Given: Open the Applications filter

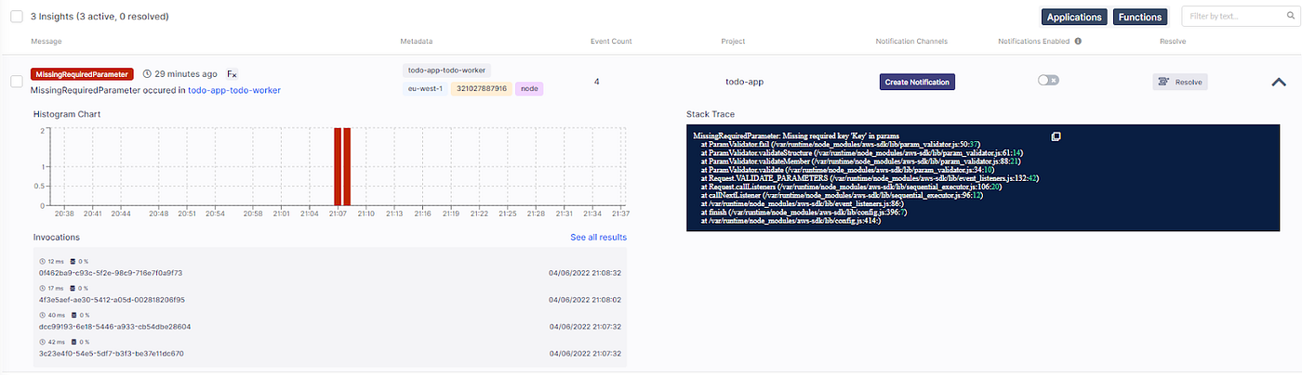Looking at the screenshot, I should [1074, 17].
